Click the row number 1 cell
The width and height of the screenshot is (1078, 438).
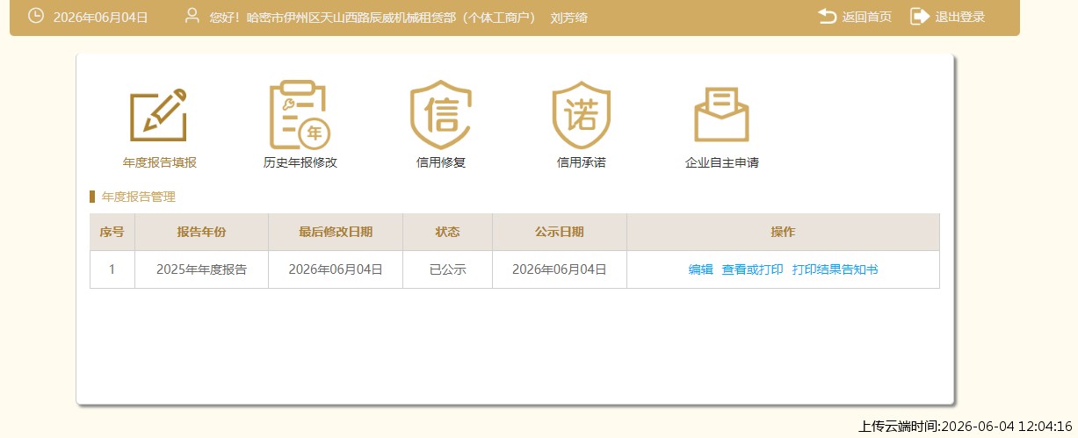click(112, 269)
